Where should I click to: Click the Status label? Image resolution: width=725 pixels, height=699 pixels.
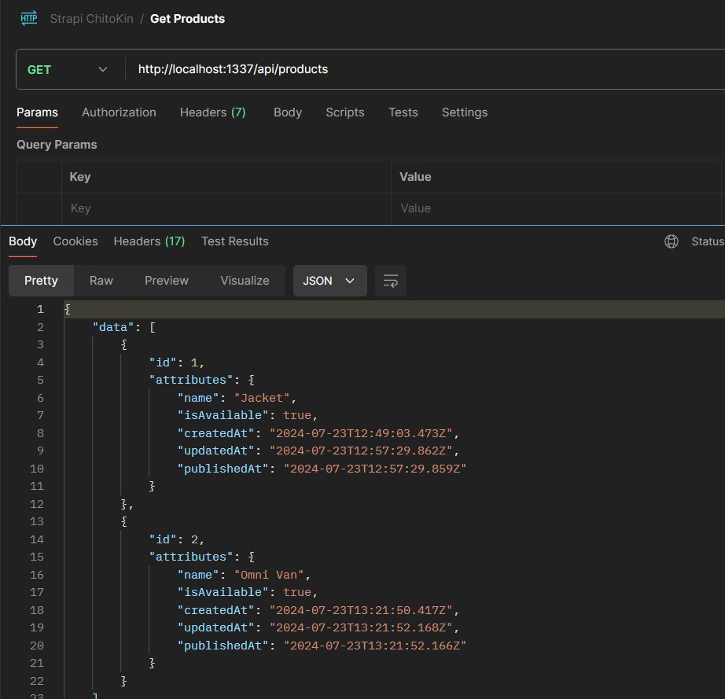click(708, 241)
